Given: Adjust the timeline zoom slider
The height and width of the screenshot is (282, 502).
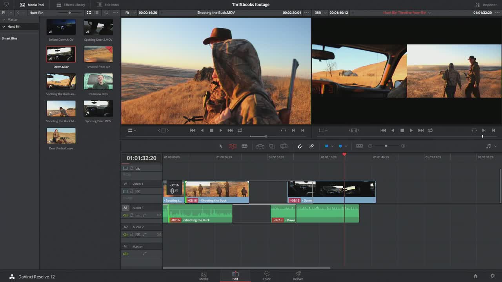Looking at the screenshot, I should [x=386, y=146].
